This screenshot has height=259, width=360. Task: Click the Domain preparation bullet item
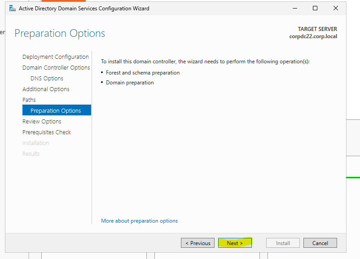coord(130,83)
